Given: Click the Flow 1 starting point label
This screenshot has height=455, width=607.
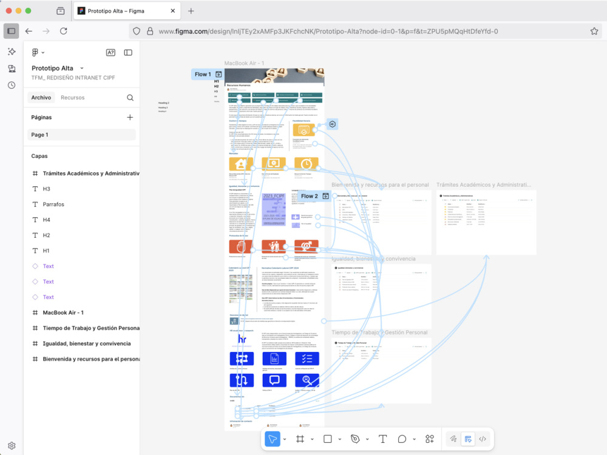Looking at the screenshot, I should (x=203, y=74).
